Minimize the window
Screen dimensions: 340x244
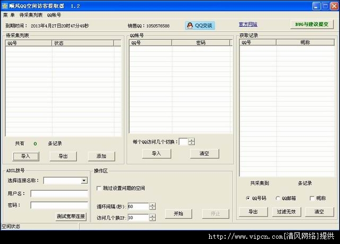point(316,6)
